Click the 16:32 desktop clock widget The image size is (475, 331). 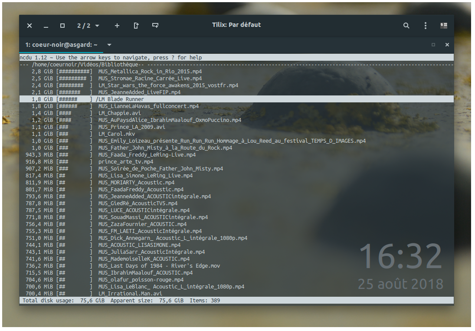coord(400,256)
